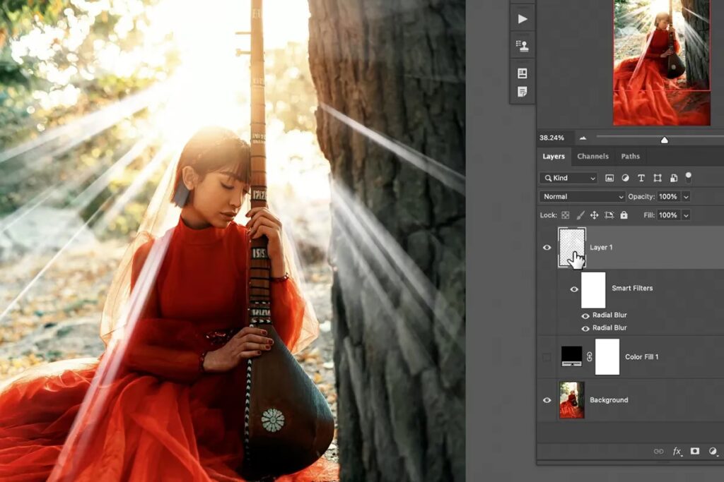Viewport: 724px width, 482px height.
Task: Click the filter for adjustment layers icon
Action: (625, 178)
